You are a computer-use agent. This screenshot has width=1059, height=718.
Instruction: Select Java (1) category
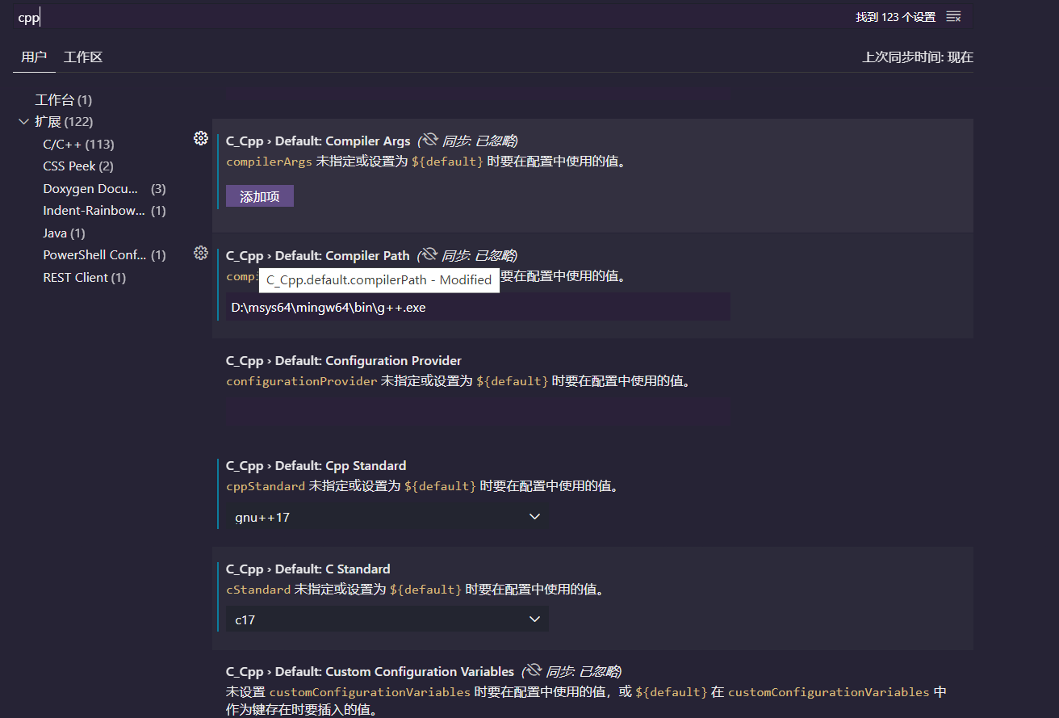point(64,233)
